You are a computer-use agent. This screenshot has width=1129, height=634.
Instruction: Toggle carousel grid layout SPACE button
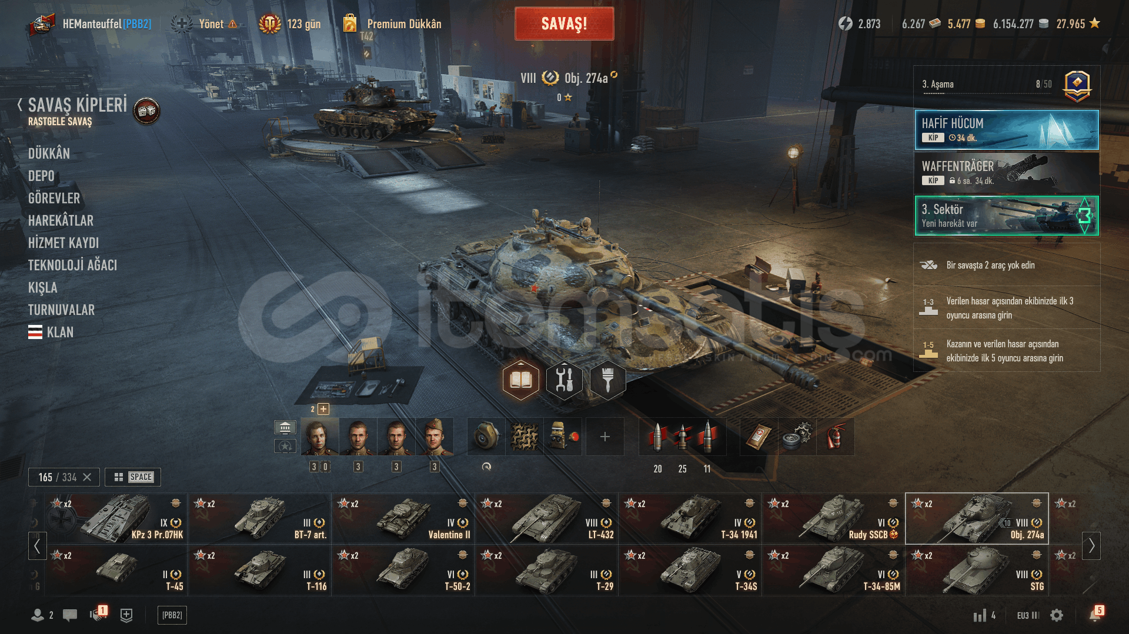tap(133, 477)
